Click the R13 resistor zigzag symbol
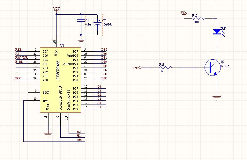Screen dimensions: 247x160 (166, 68)
